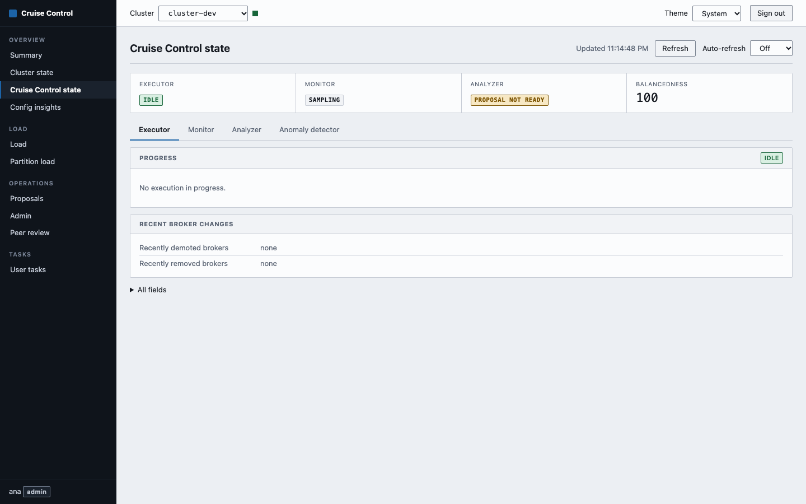806x504 pixels.
Task: Switch to the Monitor tab
Action: (201, 130)
